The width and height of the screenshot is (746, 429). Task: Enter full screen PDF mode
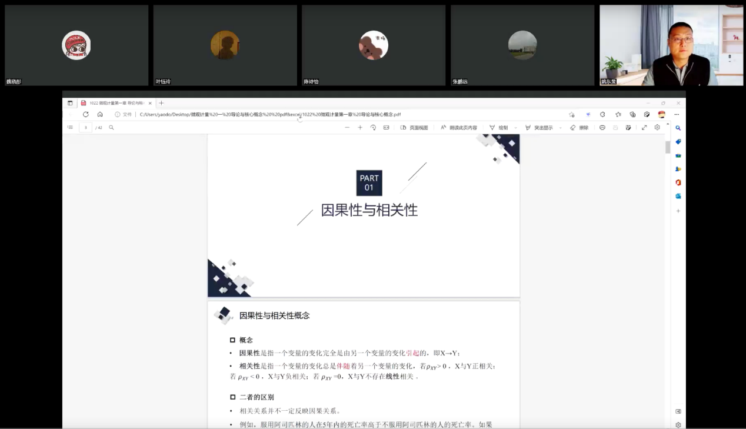(x=644, y=127)
